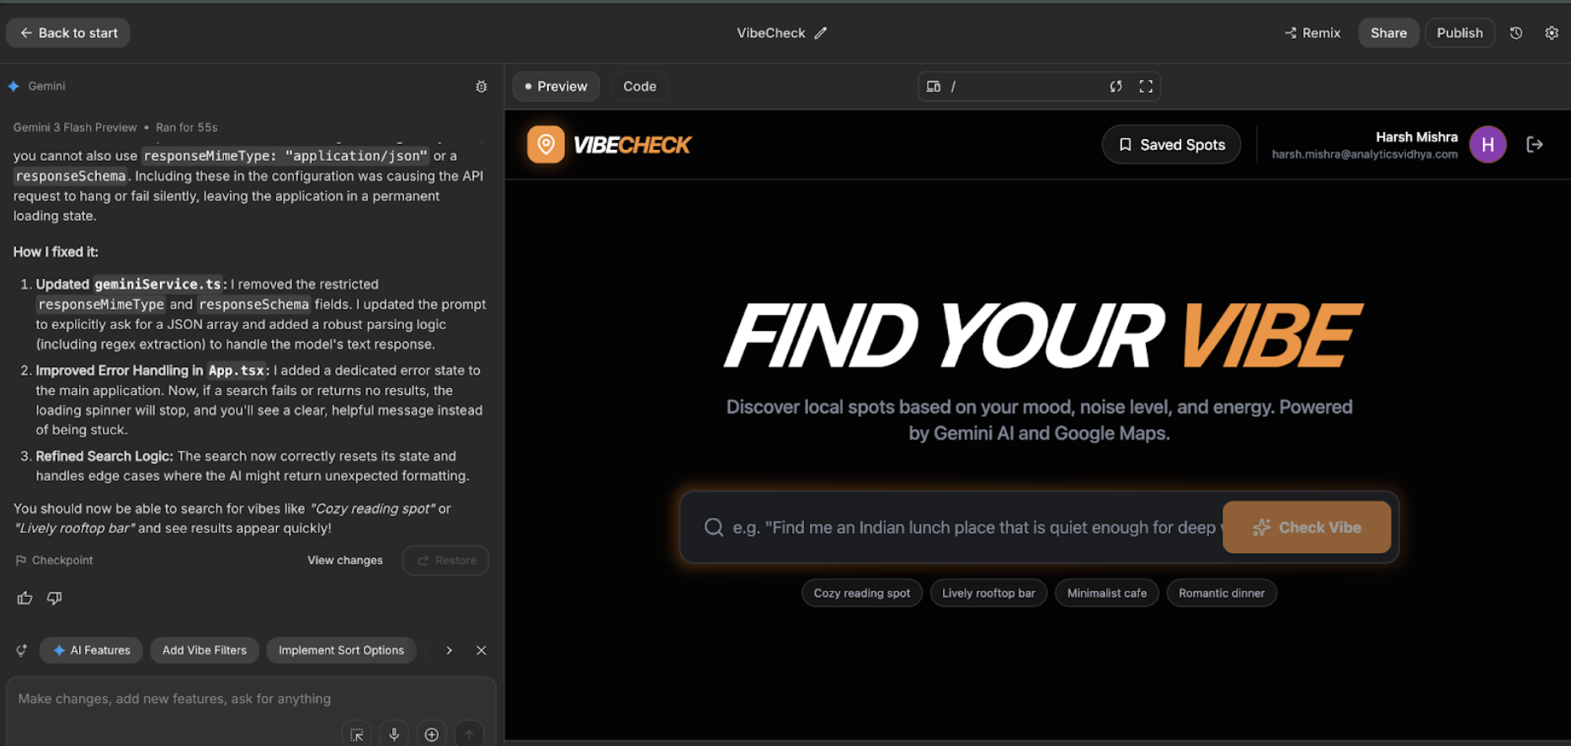Toggle device preview size icon
Viewport: 1571px width, 746px height.
(934, 87)
